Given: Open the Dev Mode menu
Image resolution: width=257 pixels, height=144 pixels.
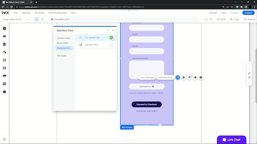Looking at the screenshot, I should coord(39,13).
